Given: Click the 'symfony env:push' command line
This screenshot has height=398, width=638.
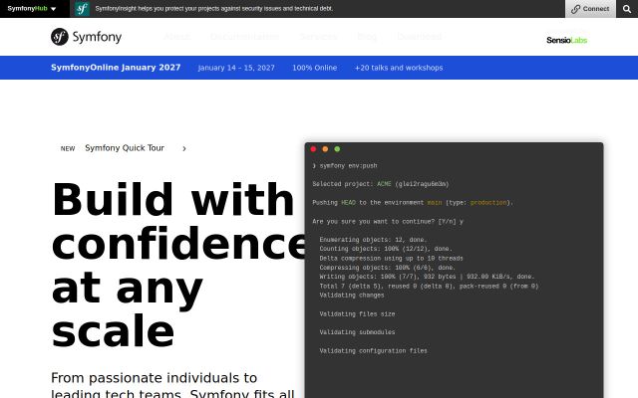Looking at the screenshot, I should click(345, 166).
